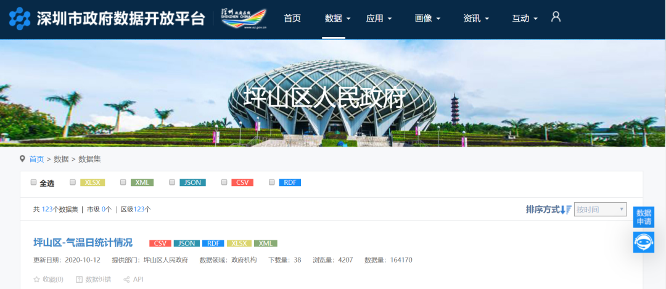666x289 pixels.
Task: Click the Shenzhen platform logo icon
Action: pos(20,18)
